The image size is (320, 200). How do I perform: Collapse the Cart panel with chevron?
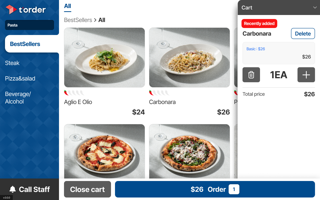pyautogui.click(x=315, y=7)
